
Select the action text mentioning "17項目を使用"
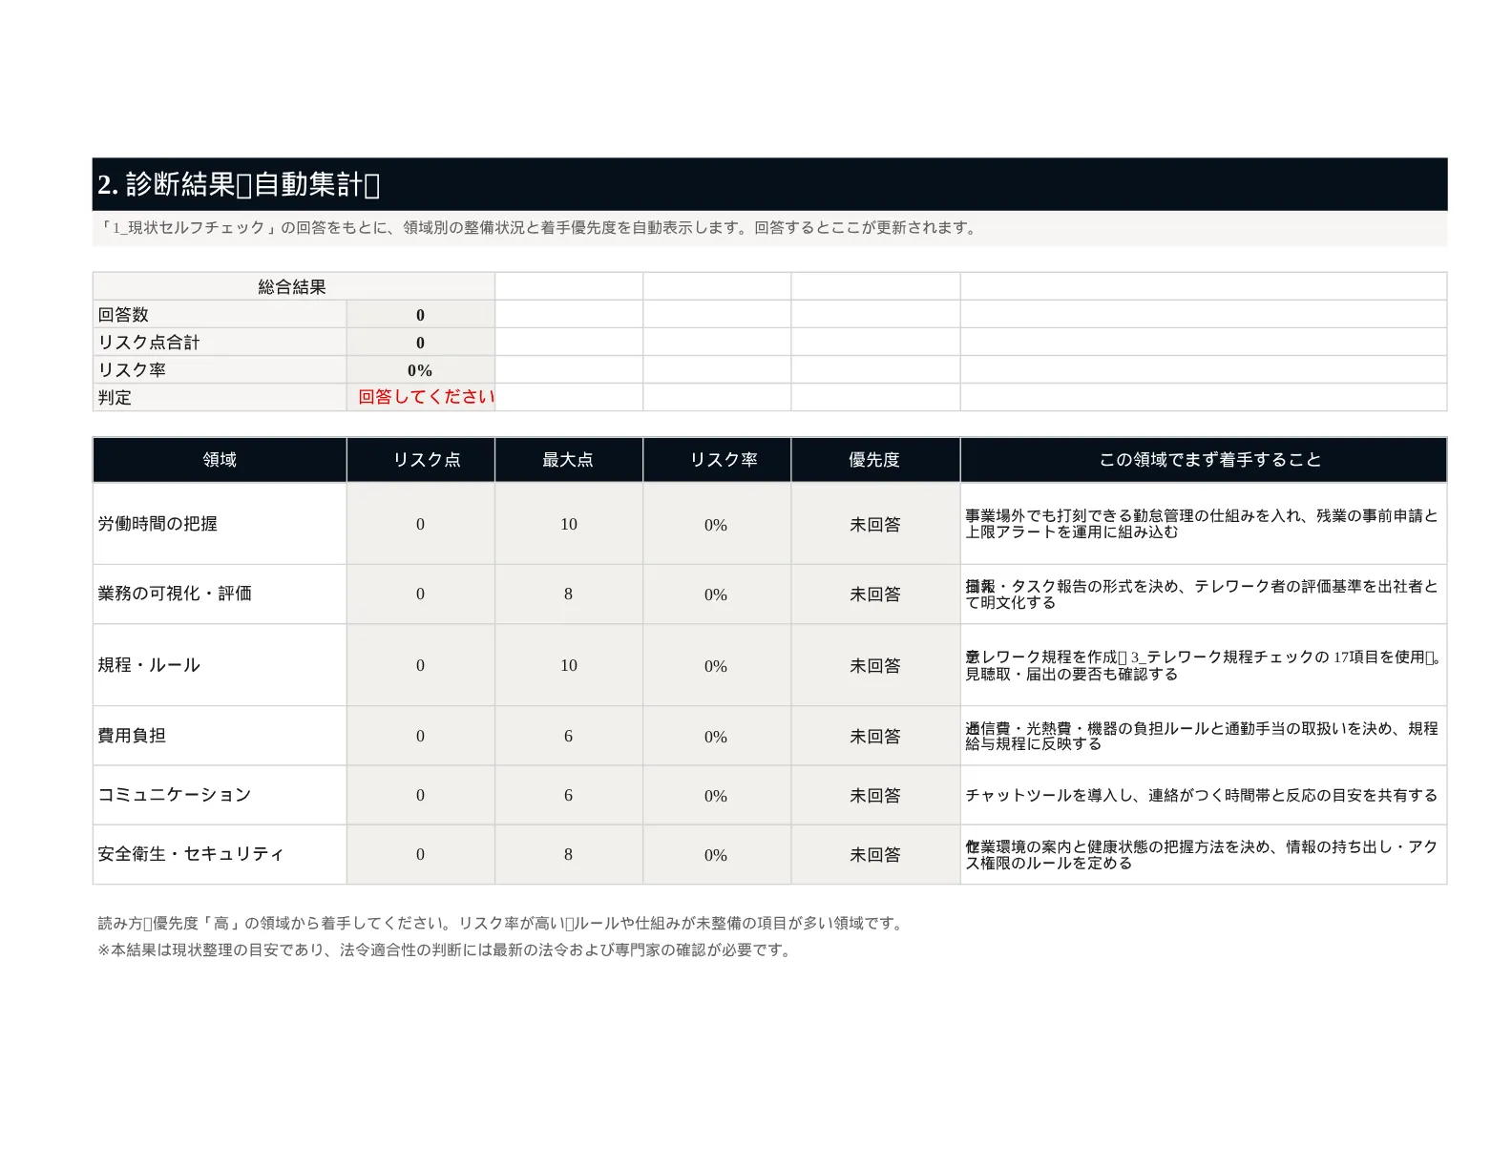pos(1203,665)
